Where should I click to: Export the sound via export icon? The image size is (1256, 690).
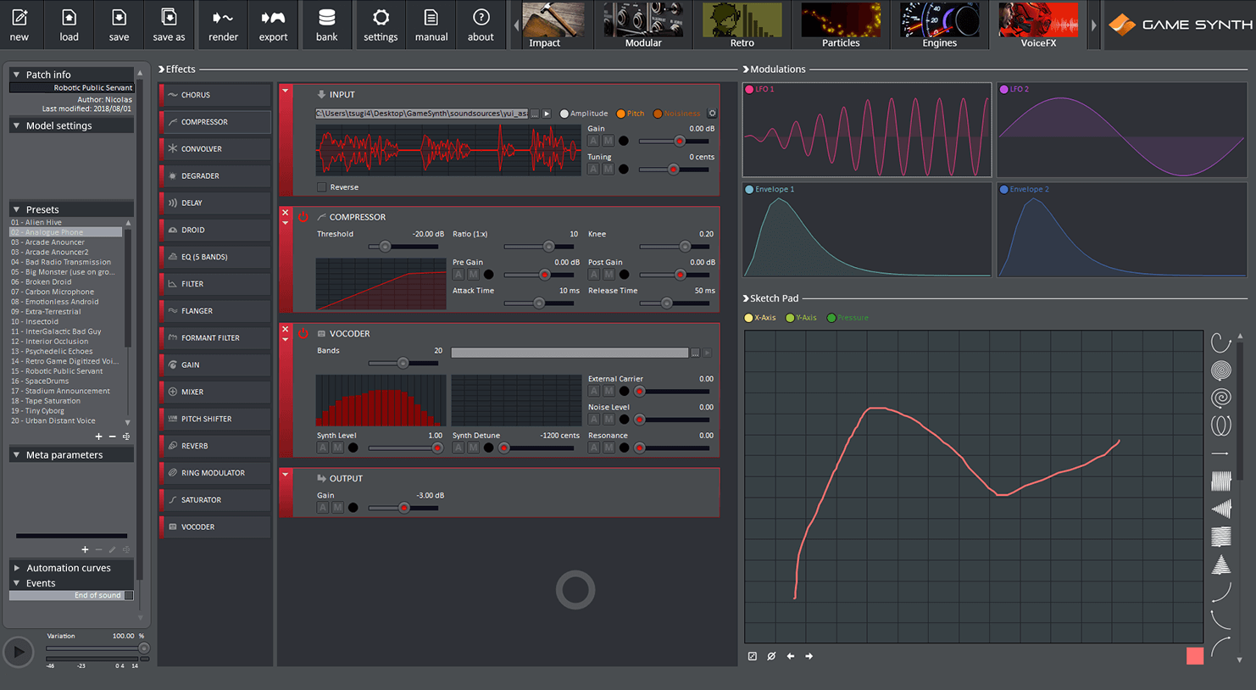click(x=273, y=25)
